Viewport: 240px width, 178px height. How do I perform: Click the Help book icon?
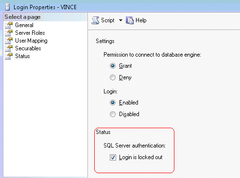(x=130, y=20)
